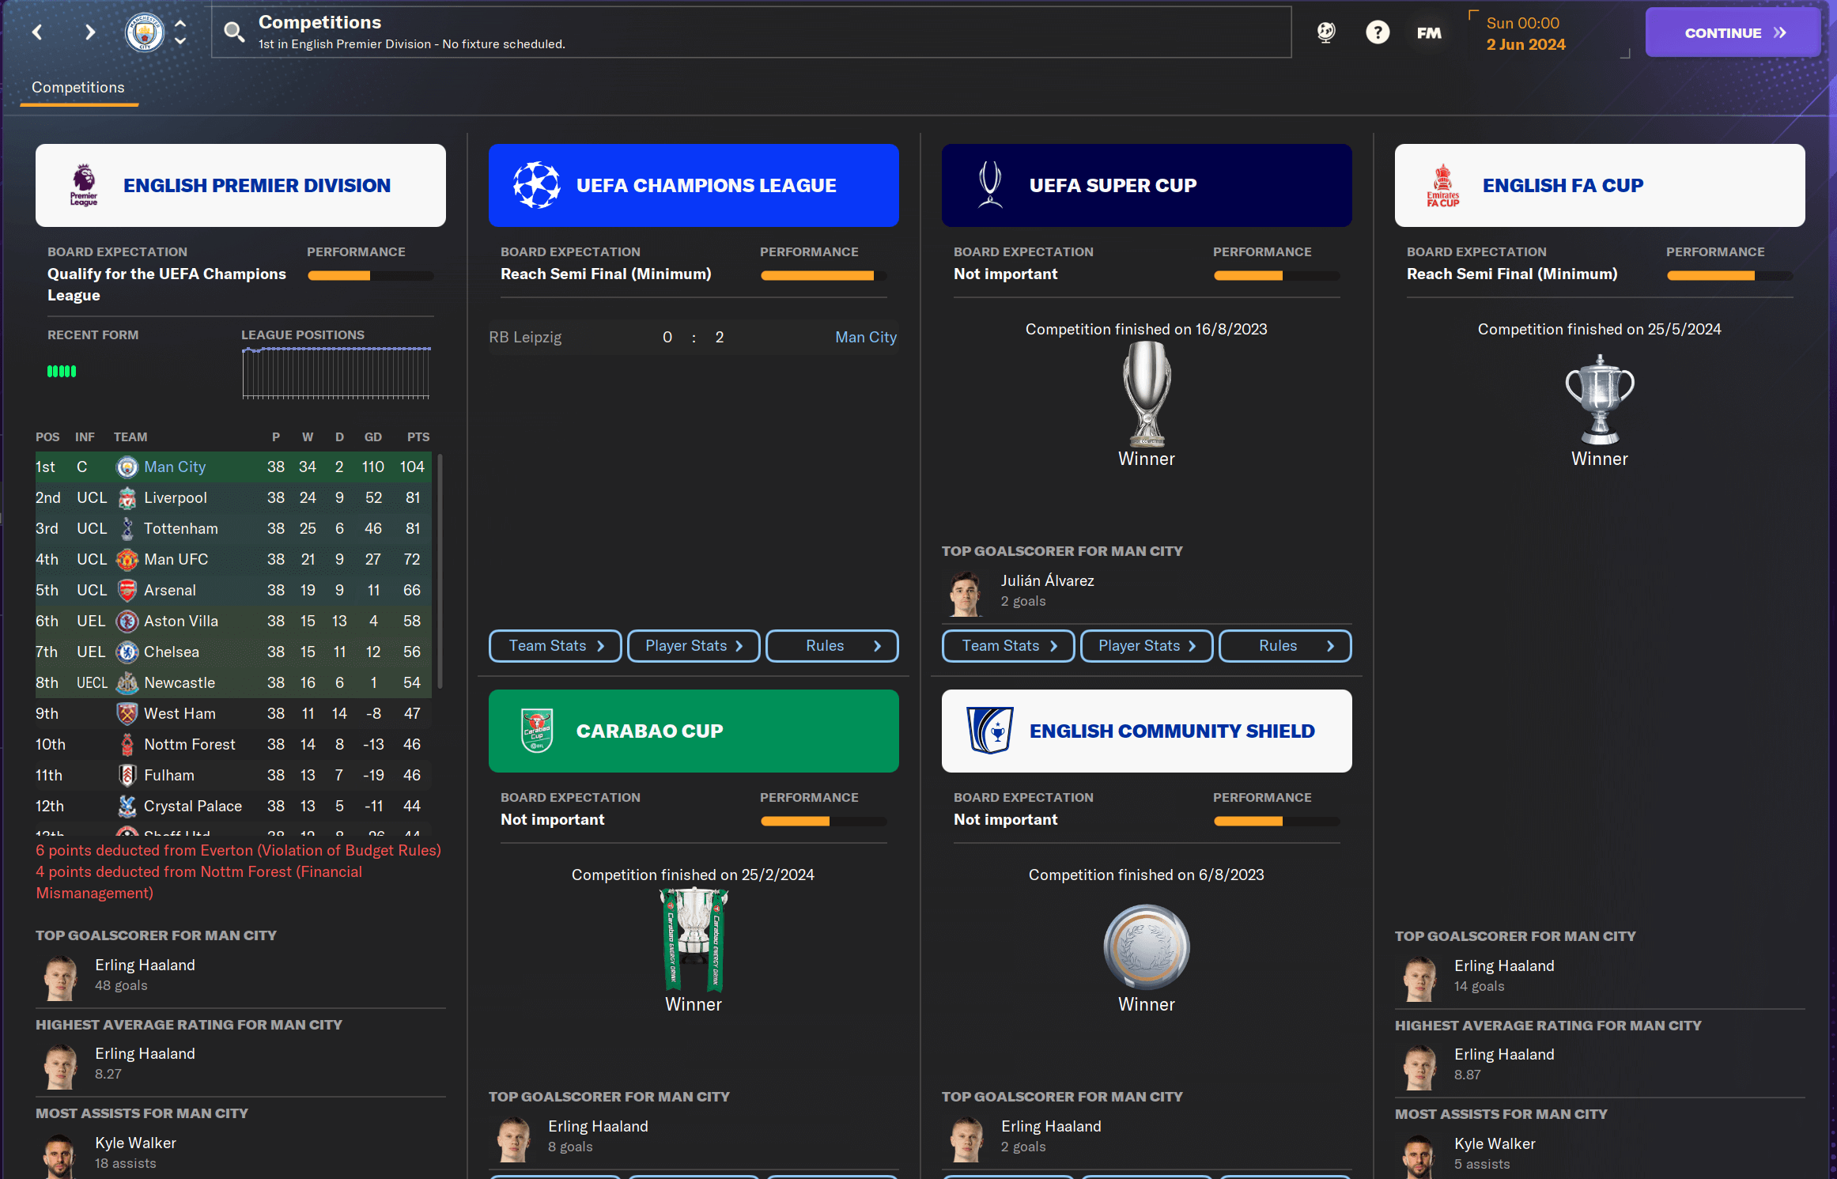The image size is (1837, 1179).
Task: Open the Manchester City club badge menu
Action: click(145, 32)
